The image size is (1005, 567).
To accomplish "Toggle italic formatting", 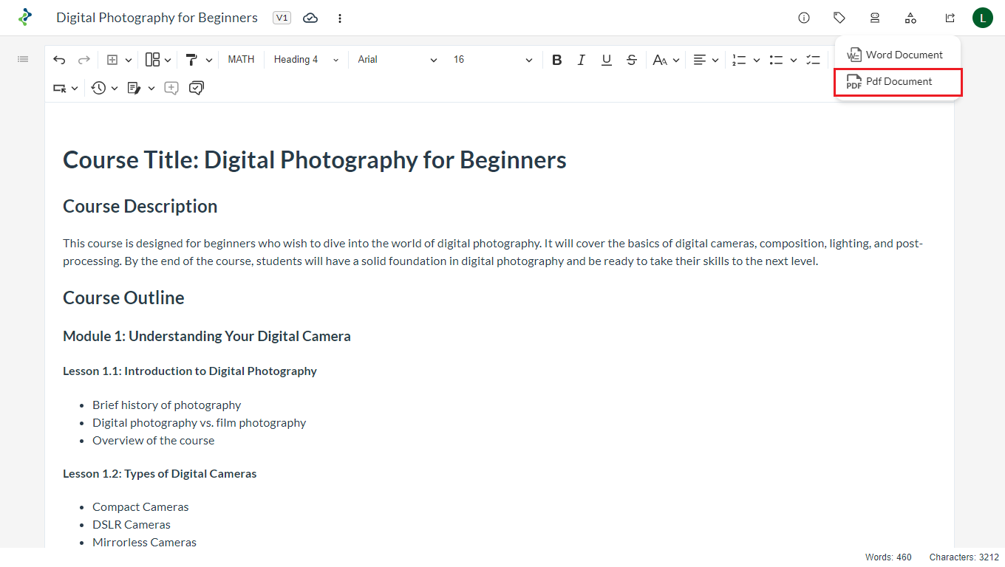I will [582, 60].
